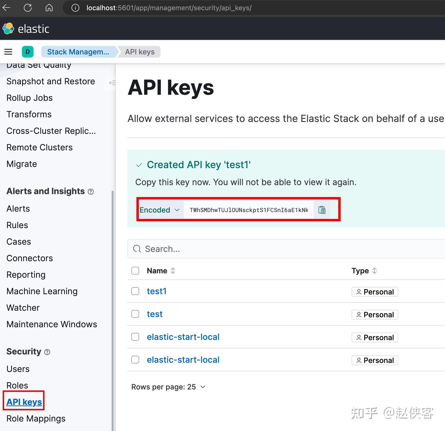
Task: Click the help icon beside Alerts and Insights
Action: [x=91, y=192]
